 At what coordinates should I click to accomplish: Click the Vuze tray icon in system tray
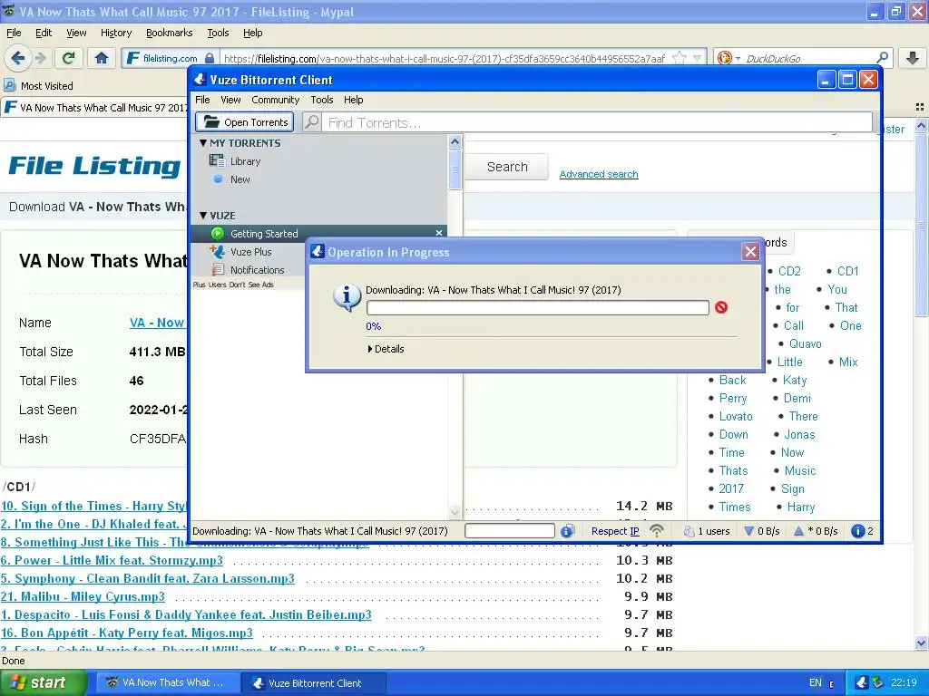coord(862,682)
